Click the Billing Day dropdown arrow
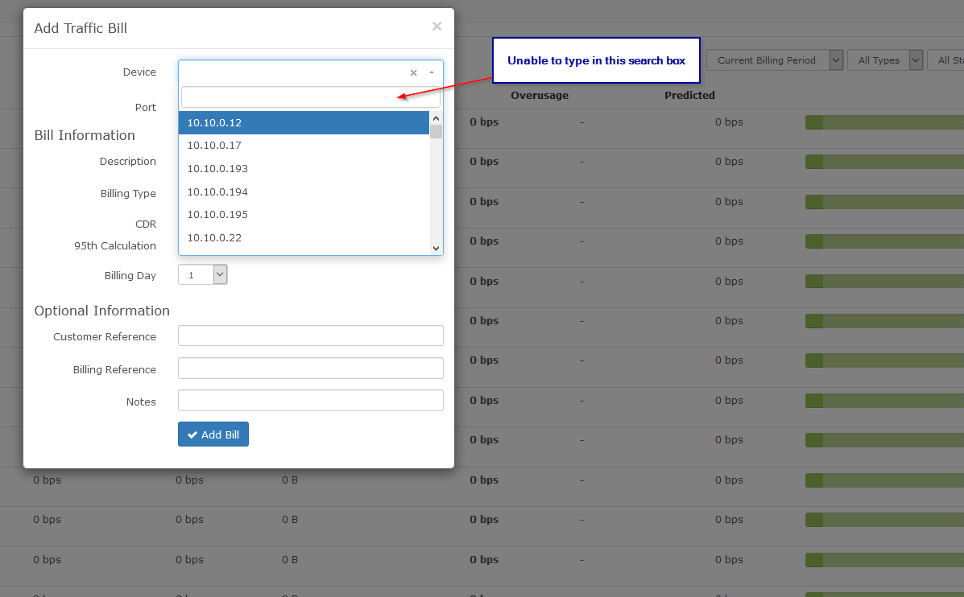 (x=218, y=274)
